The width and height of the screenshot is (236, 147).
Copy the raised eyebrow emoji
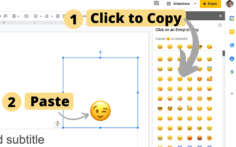pos(190,98)
